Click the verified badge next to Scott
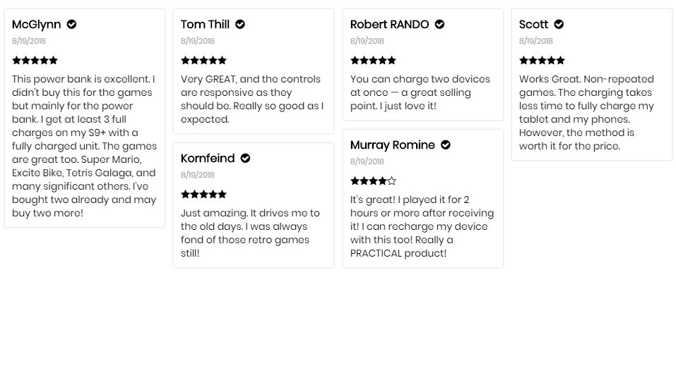This screenshot has width=676, height=380. (559, 25)
